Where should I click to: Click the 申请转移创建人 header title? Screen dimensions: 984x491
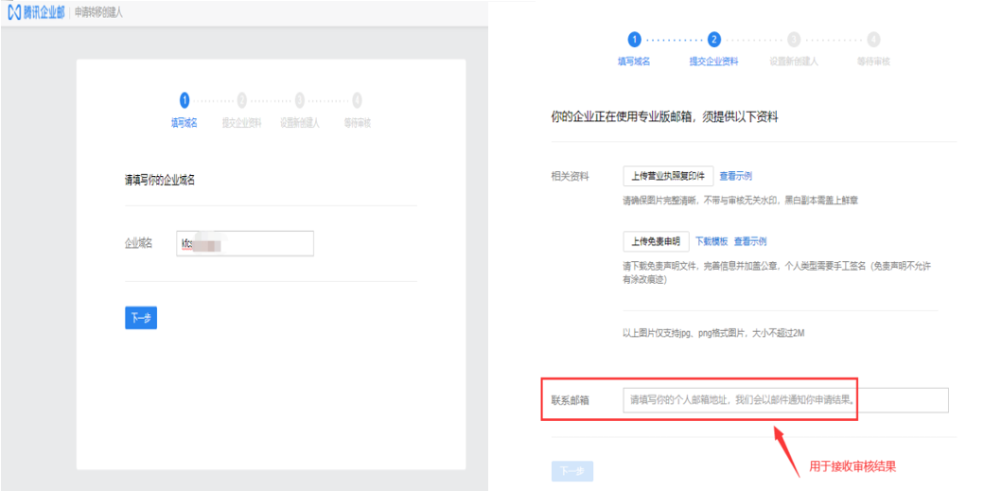point(98,12)
